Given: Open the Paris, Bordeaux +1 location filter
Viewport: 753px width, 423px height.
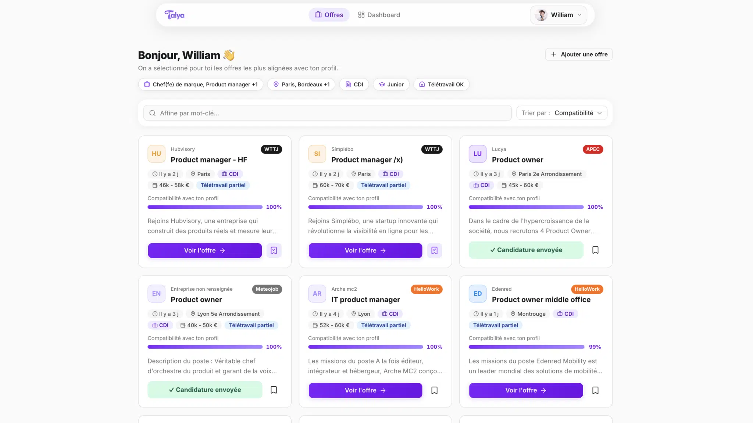Looking at the screenshot, I should [x=301, y=85].
